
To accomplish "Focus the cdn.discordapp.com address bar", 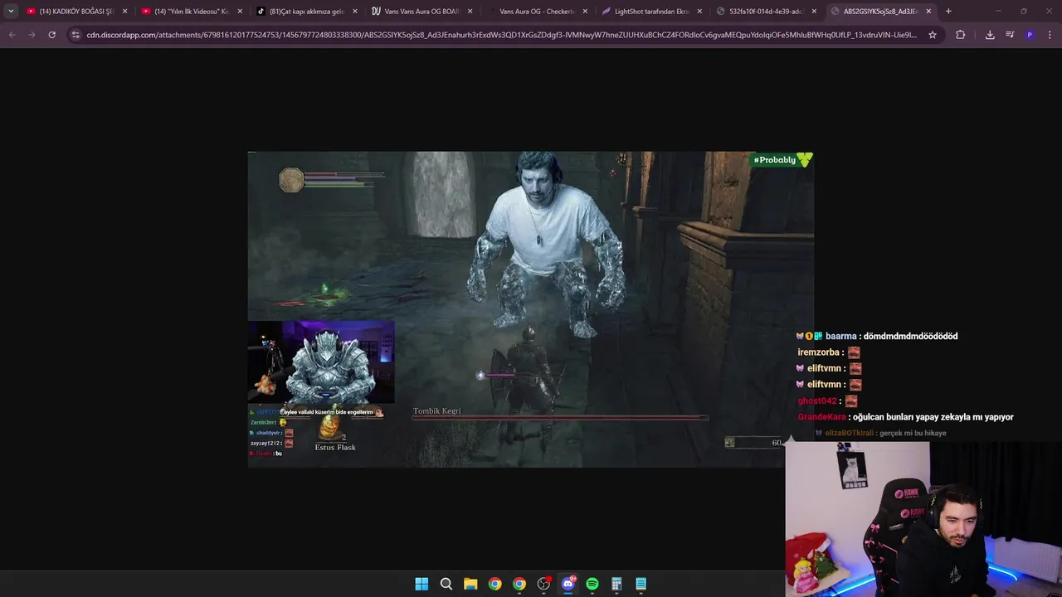I will pyautogui.click(x=502, y=35).
